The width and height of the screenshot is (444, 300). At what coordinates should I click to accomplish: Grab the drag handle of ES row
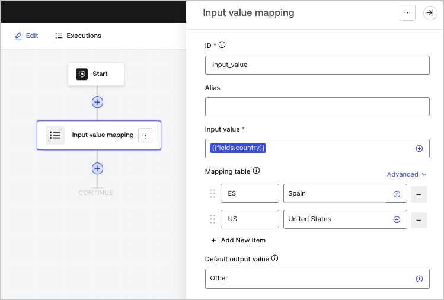pos(212,193)
